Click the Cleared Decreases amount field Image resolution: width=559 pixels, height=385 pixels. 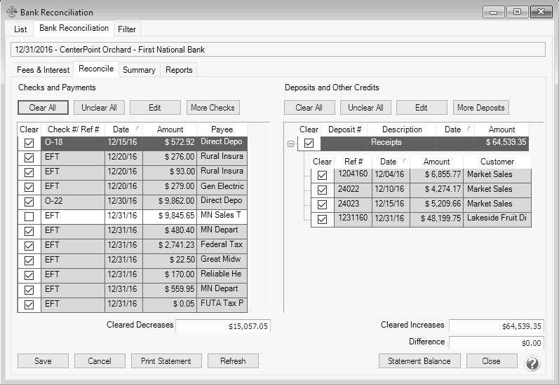tap(223, 326)
